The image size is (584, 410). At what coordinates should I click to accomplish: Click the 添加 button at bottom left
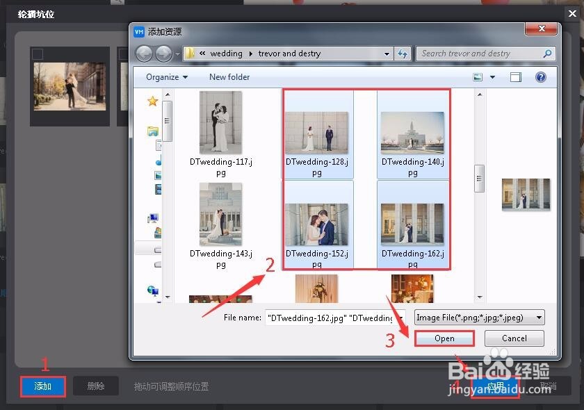pos(42,386)
